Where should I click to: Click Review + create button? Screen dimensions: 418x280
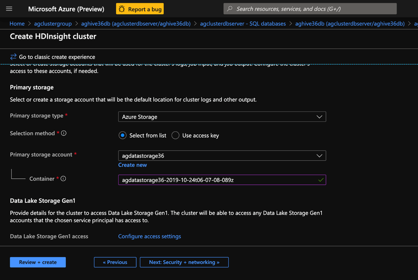38,262
